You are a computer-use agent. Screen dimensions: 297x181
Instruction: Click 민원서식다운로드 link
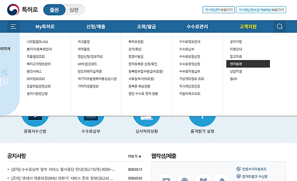pyautogui.click(x=254, y=169)
